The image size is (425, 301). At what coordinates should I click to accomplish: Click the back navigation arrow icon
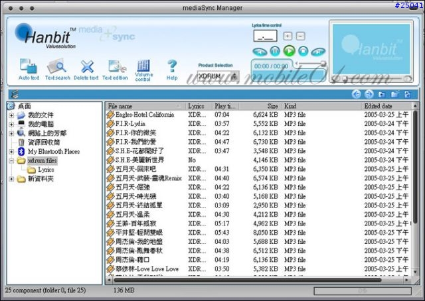click(356, 94)
